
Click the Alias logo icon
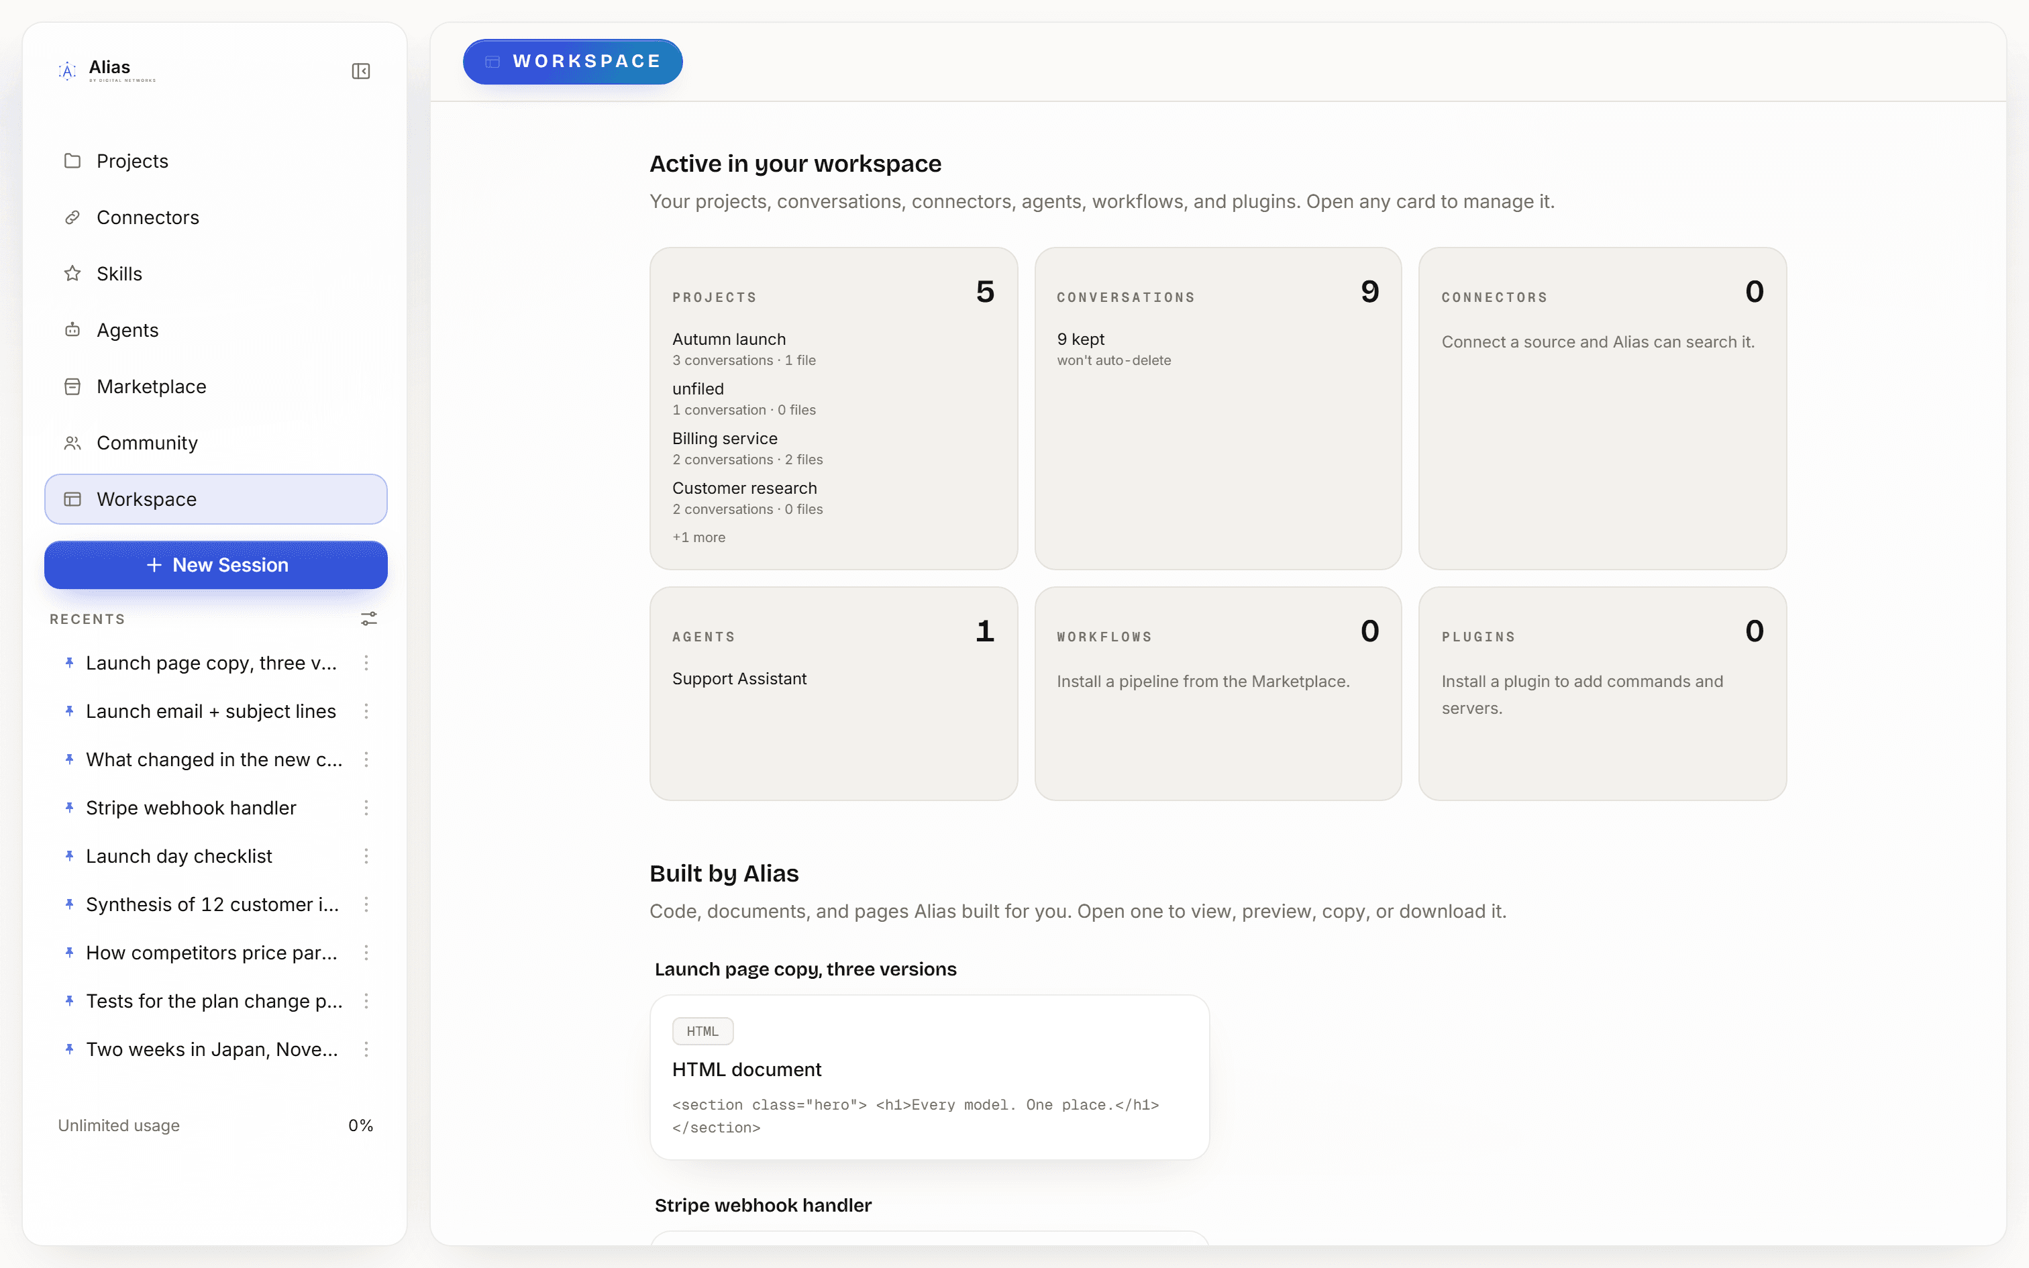[68, 70]
